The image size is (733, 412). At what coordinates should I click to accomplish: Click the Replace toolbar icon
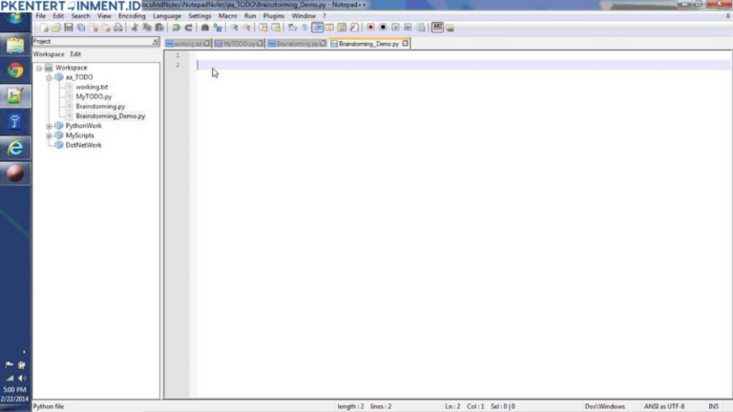pyautogui.click(x=218, y=28)
